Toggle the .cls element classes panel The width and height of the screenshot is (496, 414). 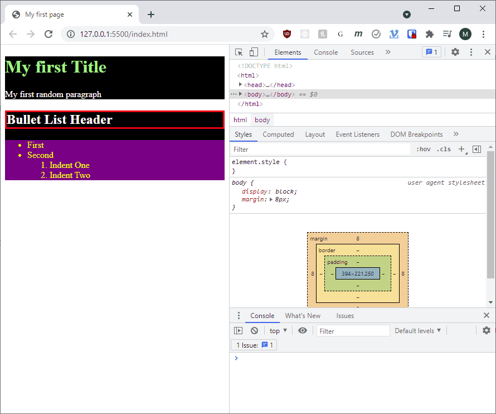[444, 150]
